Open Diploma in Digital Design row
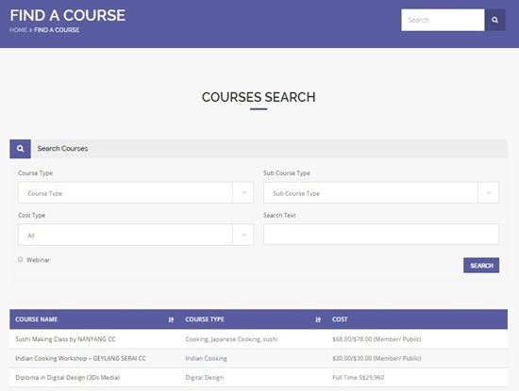Viewport: 519px width, 391px height. (x=259, y=378)
